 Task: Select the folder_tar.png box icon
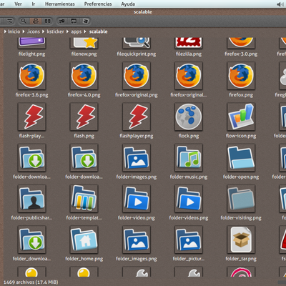coord(241,240)
